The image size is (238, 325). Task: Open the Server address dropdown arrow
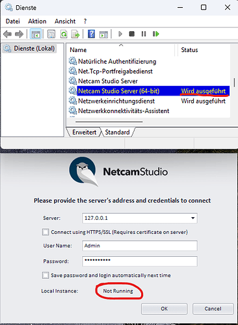click(x=192, y=218)
